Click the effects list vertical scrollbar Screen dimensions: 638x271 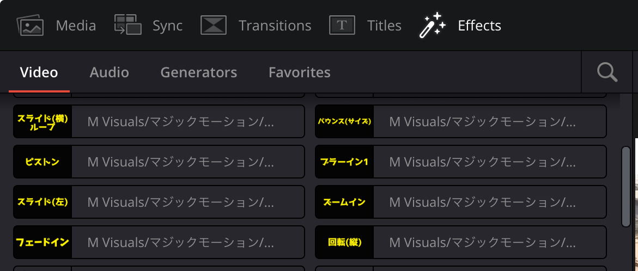(x=626, y=187)
